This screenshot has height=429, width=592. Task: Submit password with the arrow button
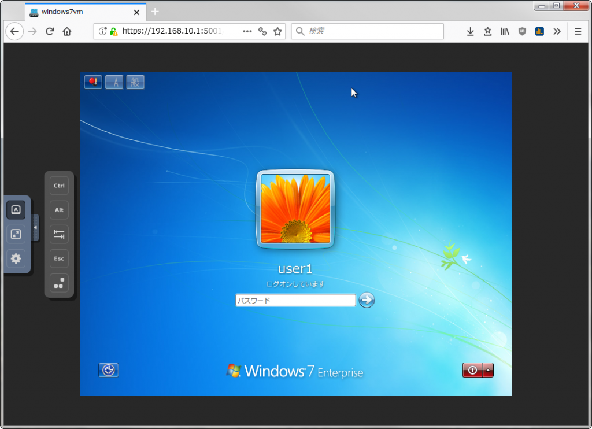367,300
